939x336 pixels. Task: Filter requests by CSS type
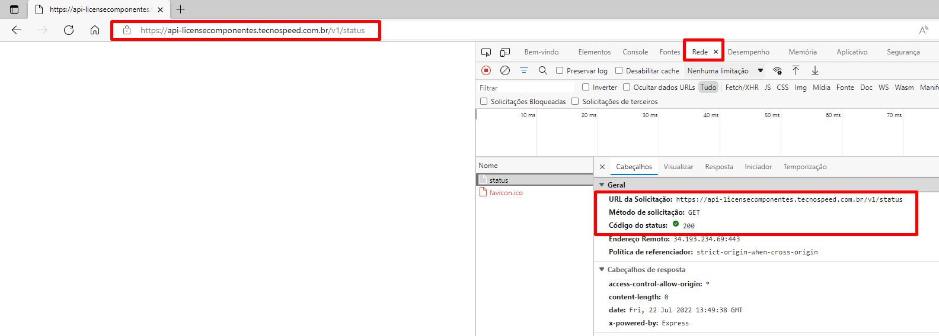(782, 87)
